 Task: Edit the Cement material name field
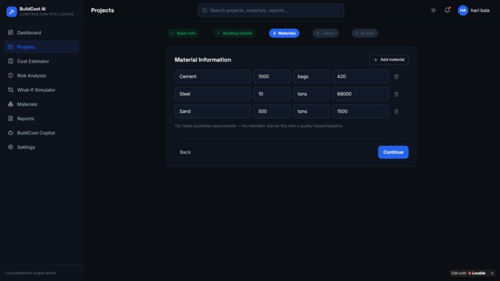click(x=213, y=76)
